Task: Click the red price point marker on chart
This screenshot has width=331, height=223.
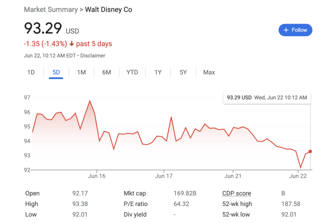Action: coord(310,151)
